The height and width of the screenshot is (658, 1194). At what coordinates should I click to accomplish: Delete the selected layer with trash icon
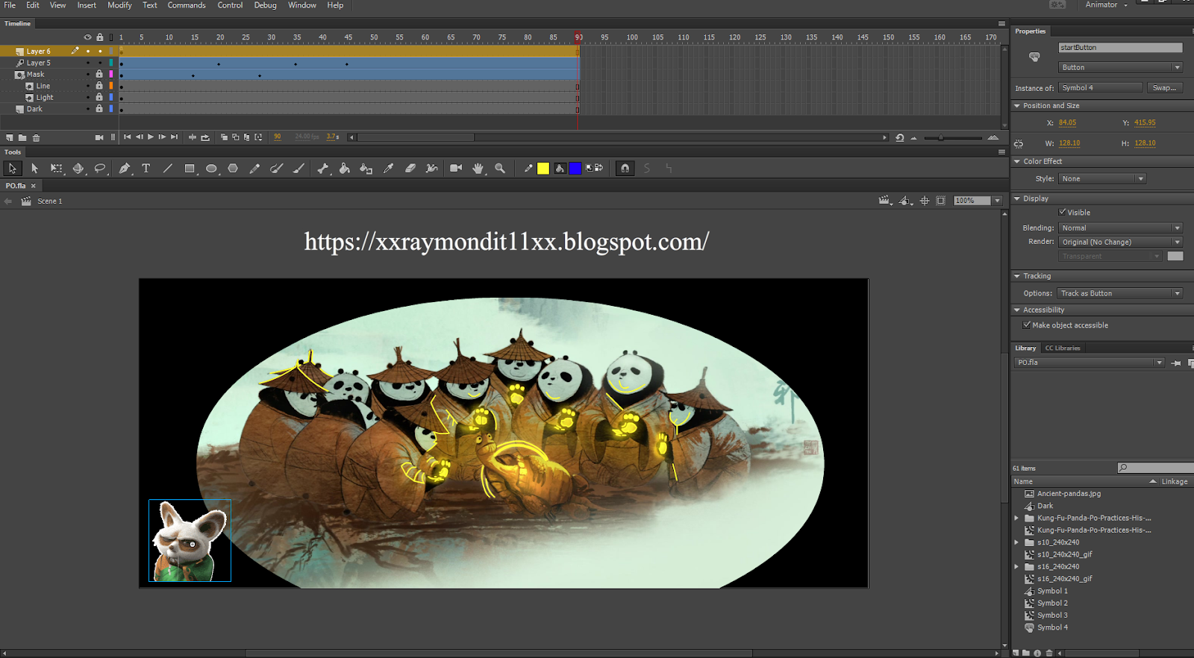(36, 137)
